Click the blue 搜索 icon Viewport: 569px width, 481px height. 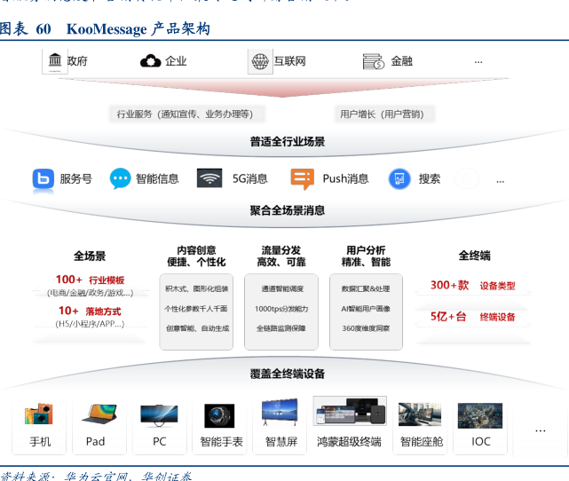pos(399,178)
